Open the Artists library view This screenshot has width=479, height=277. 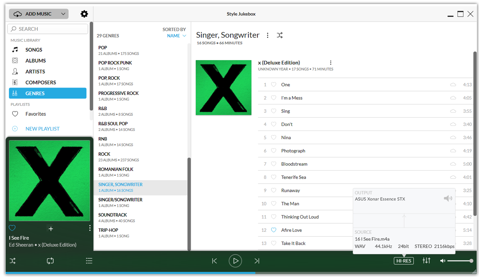[x=48, y=72]
